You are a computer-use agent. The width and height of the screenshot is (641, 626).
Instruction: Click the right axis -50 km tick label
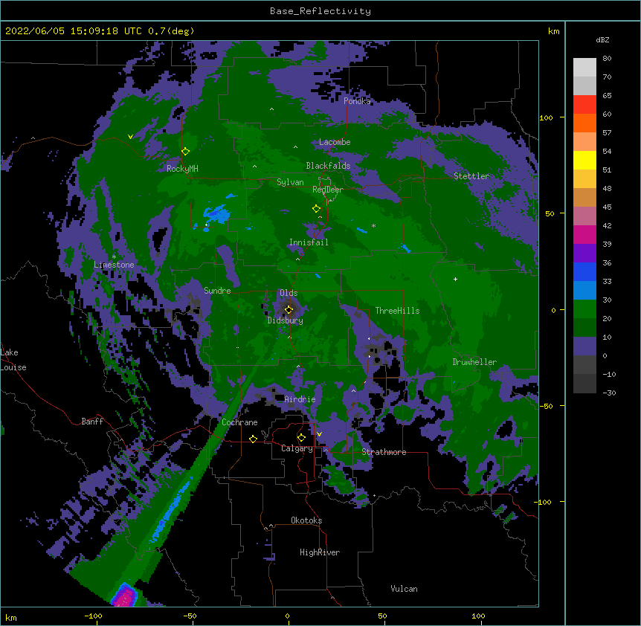546,406
